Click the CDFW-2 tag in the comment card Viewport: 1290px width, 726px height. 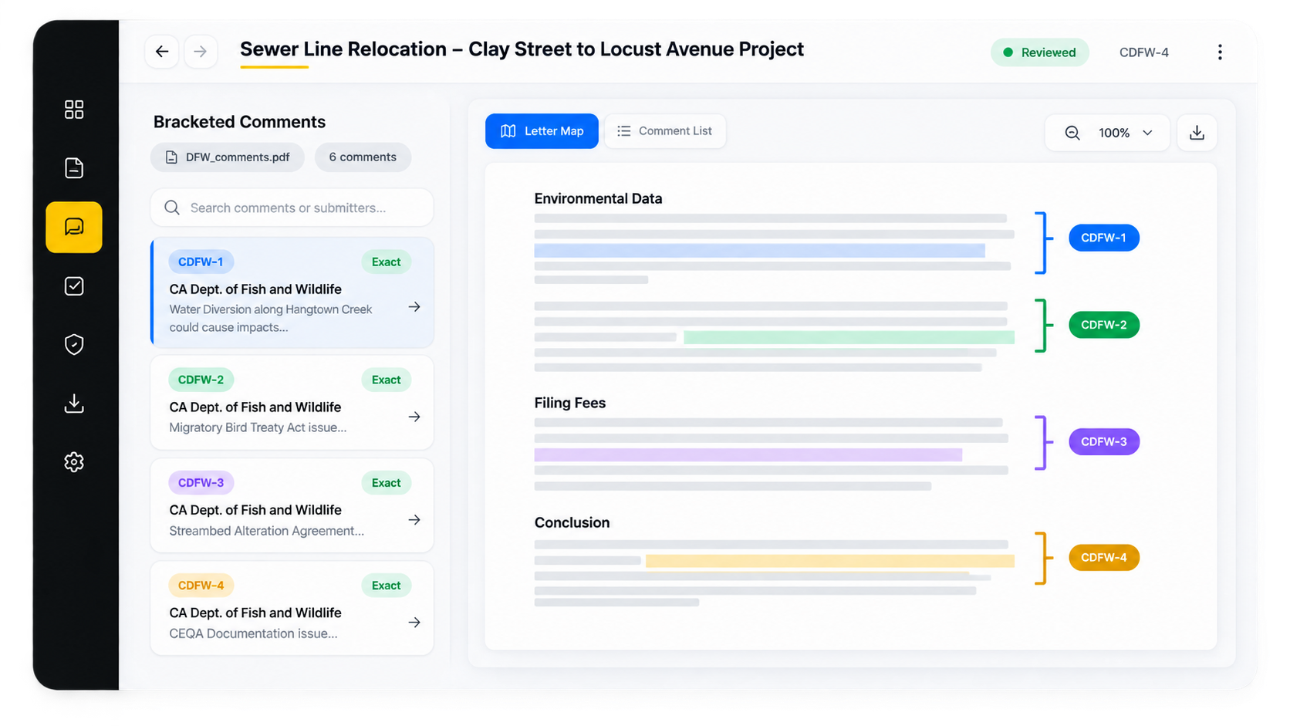(x=201, y=380)
